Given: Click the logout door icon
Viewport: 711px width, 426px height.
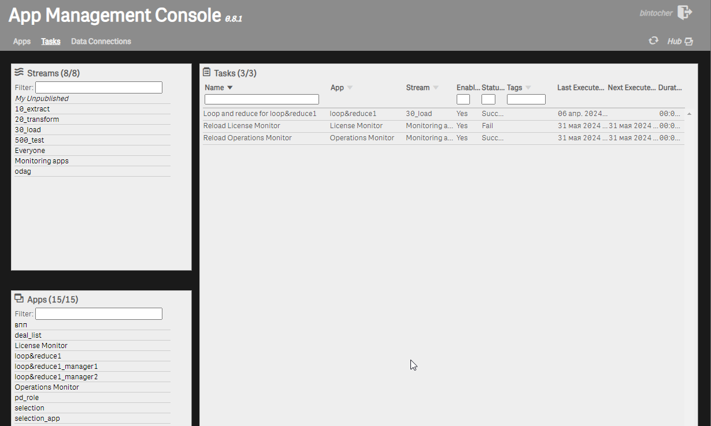Looking at the screenshot, I should pos(685,12).
